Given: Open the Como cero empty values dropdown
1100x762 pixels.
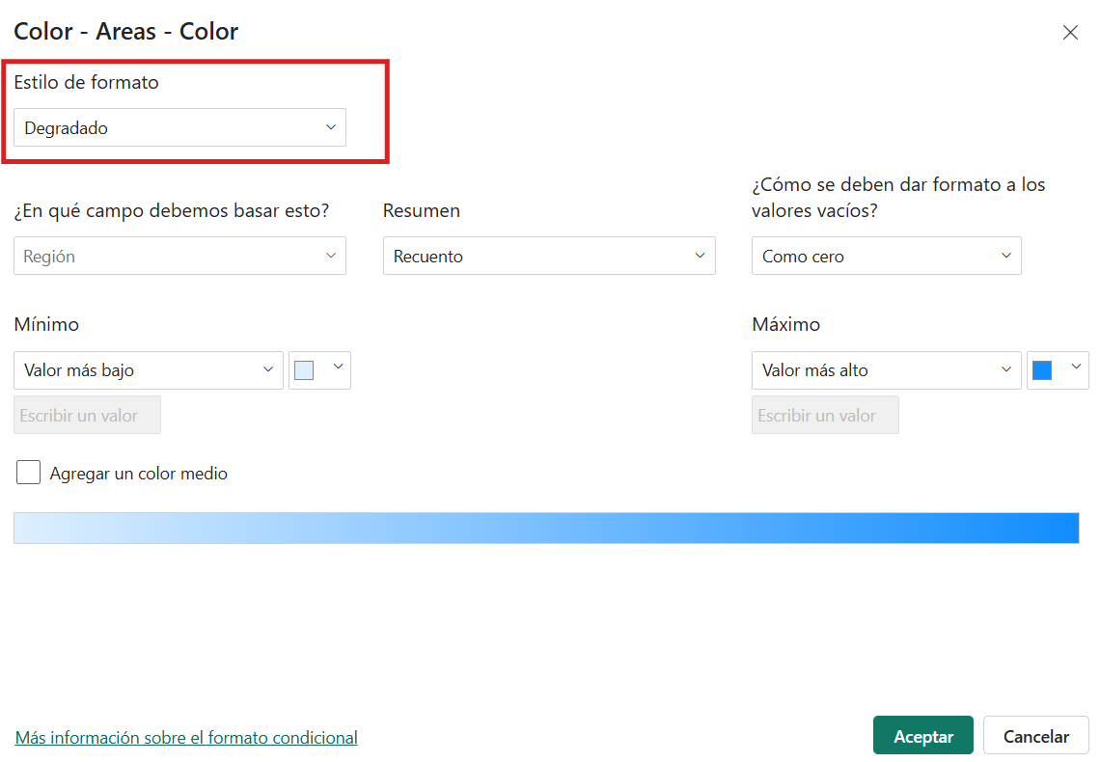Looking at the screenshot, I should [x=886, y=256].
